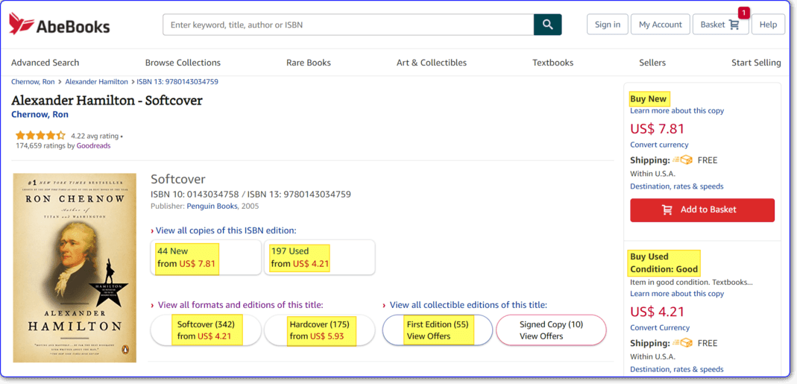Go to the Textbooks section

[553, 63]
